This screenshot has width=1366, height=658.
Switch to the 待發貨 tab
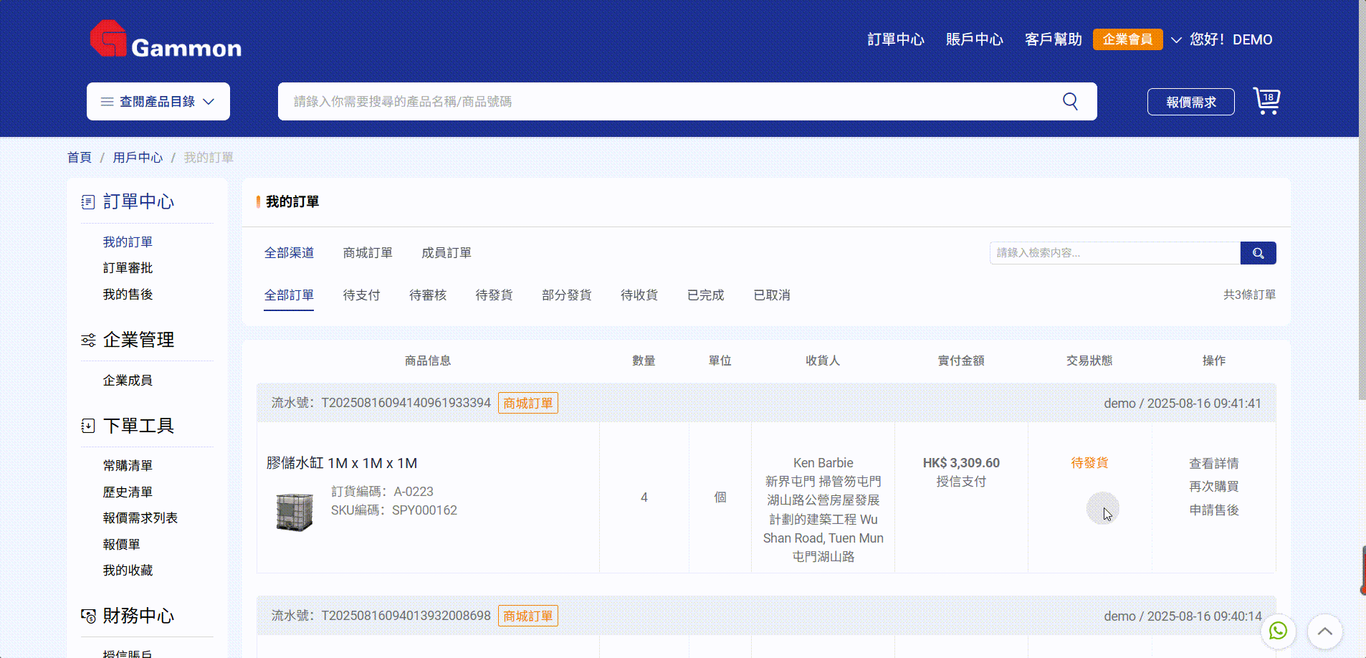(x=494, y=295)
